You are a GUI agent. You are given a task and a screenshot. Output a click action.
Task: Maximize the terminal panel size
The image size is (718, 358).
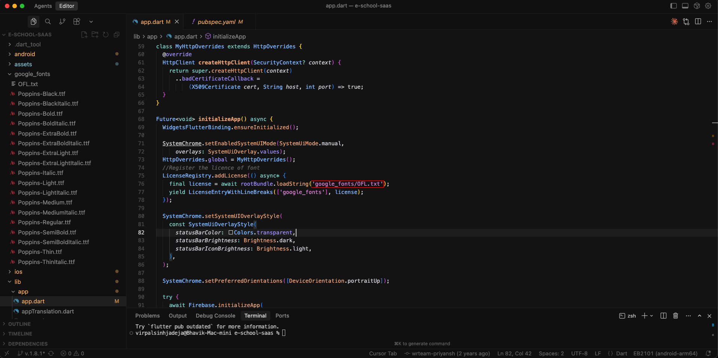(x=700, y=316)
